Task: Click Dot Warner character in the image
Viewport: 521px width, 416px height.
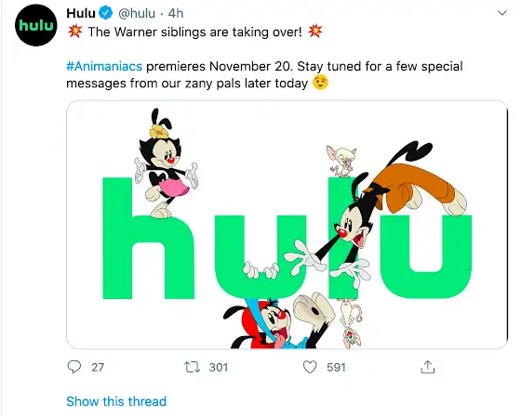Action: tap(167, 162)
